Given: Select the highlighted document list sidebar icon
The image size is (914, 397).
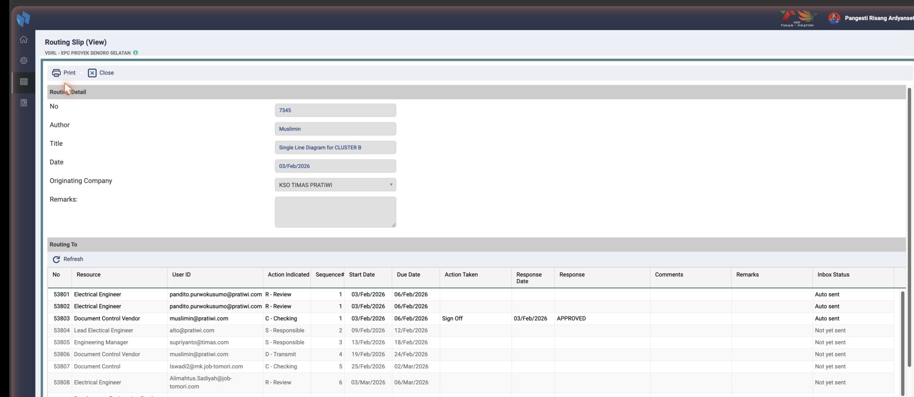Looking at the screenshot, I should pos(23,82).
